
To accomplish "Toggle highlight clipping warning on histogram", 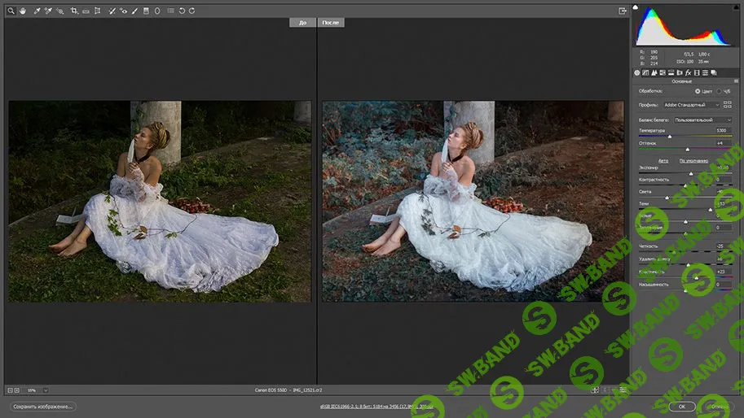I will pyautogui.click(x=736, y=7).
